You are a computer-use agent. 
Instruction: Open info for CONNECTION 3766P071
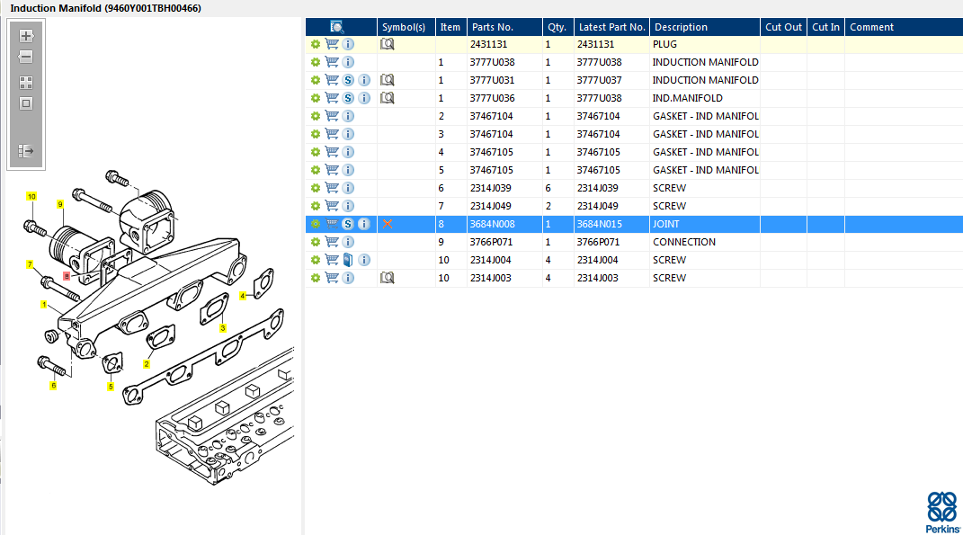[x=348, y=242]
